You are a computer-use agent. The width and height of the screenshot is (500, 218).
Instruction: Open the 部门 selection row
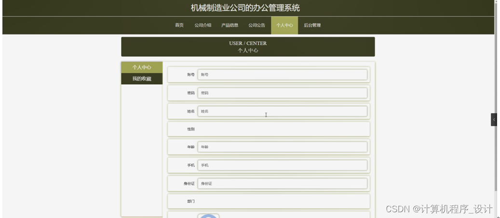click(269, 202)
